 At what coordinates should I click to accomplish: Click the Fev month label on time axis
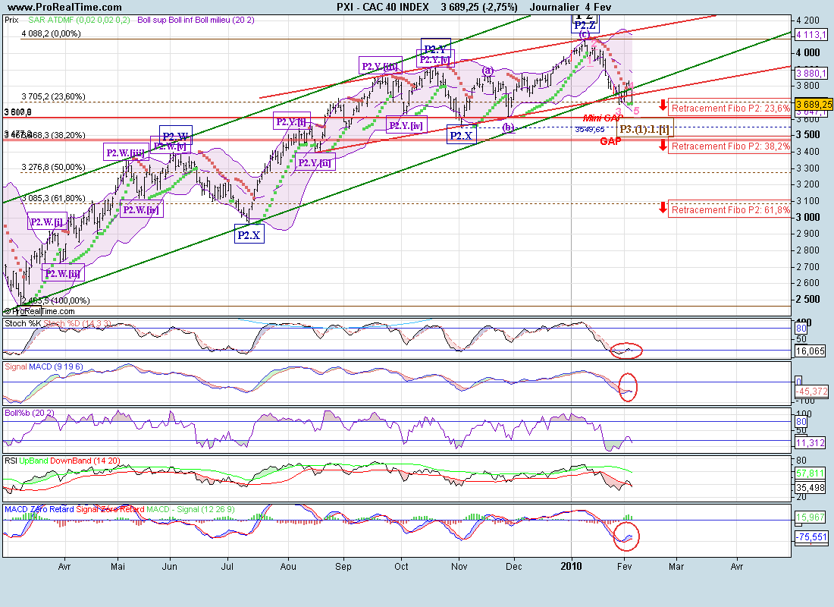pyautogui.click(x=624, y=567)
